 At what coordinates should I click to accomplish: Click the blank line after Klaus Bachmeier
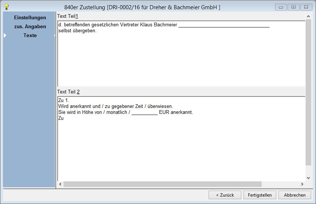click(x=224, y=25)
